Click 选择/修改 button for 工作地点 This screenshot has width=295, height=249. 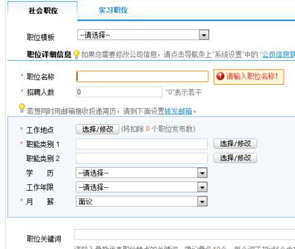[97, 130]
